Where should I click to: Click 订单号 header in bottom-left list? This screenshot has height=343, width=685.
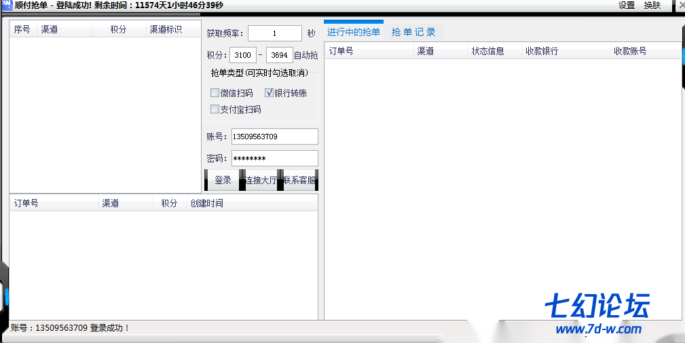54,203
